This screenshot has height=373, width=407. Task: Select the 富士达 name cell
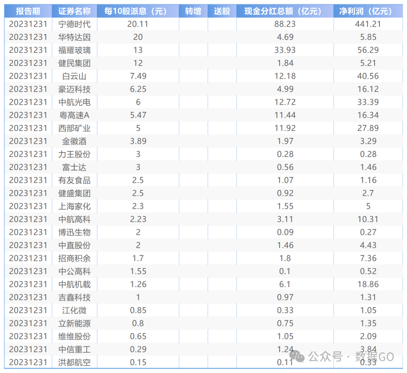[75, 167]
